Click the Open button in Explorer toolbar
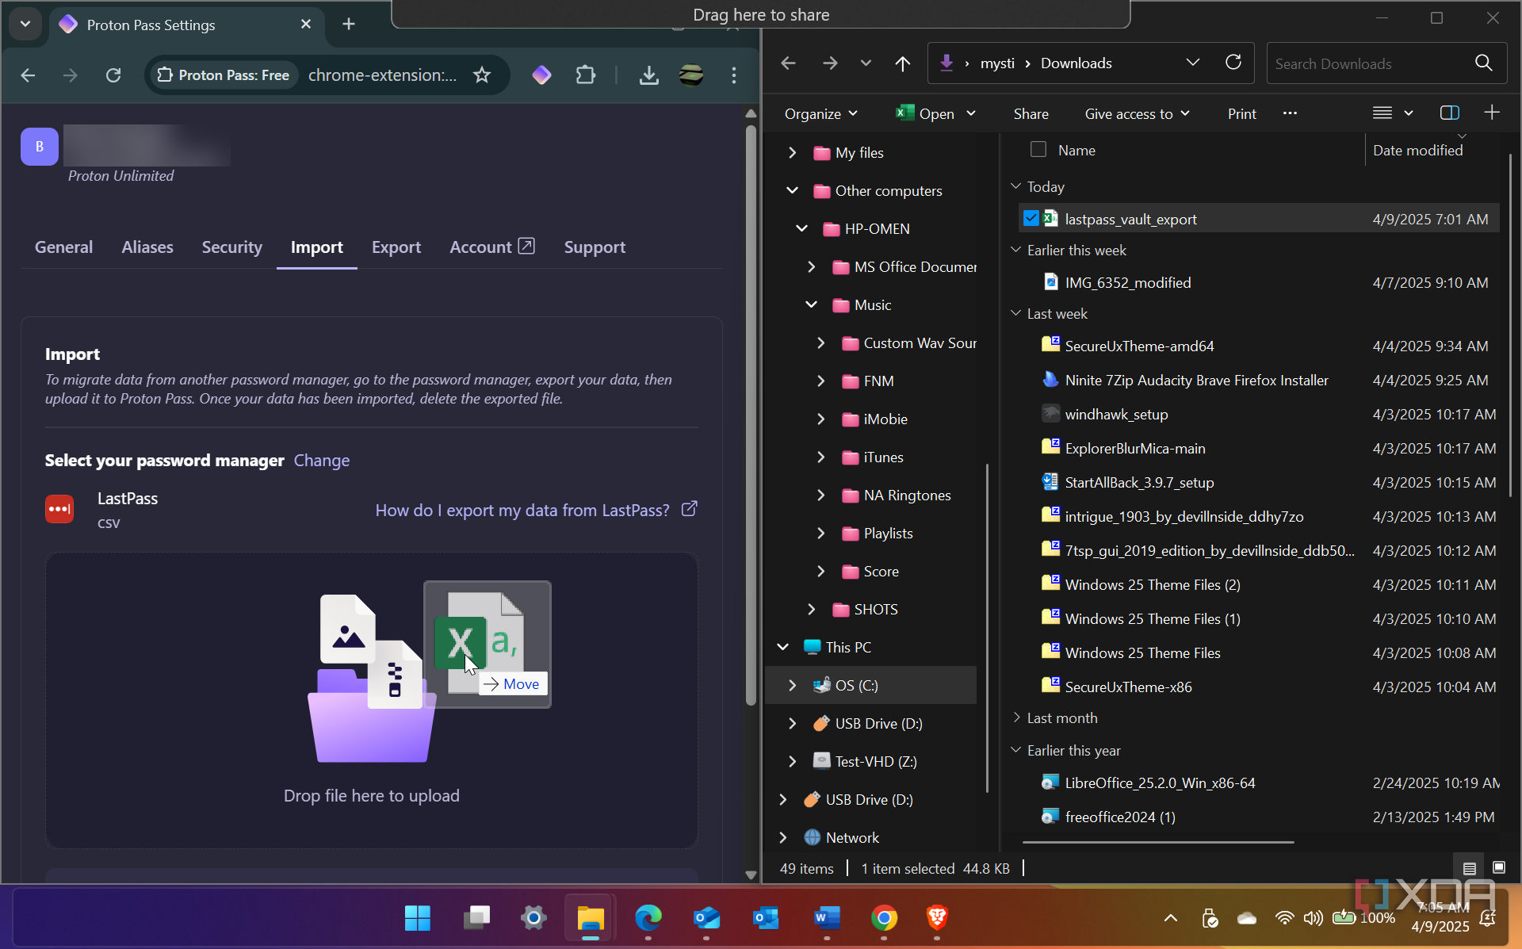The height and width of the screenshot is (949, 1522). point(924,113)
